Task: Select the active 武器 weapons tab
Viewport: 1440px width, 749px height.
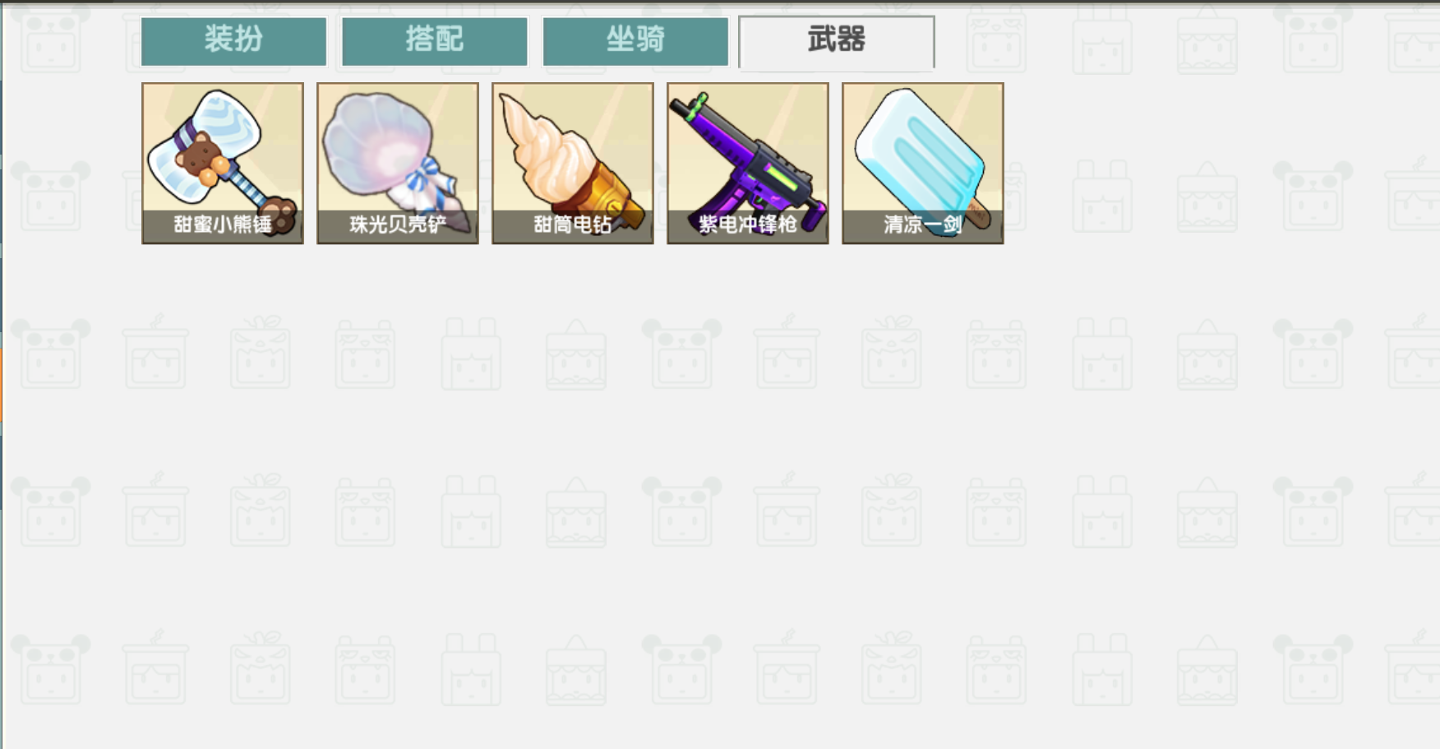Action: pyautogui.click(x=837, y=42)
